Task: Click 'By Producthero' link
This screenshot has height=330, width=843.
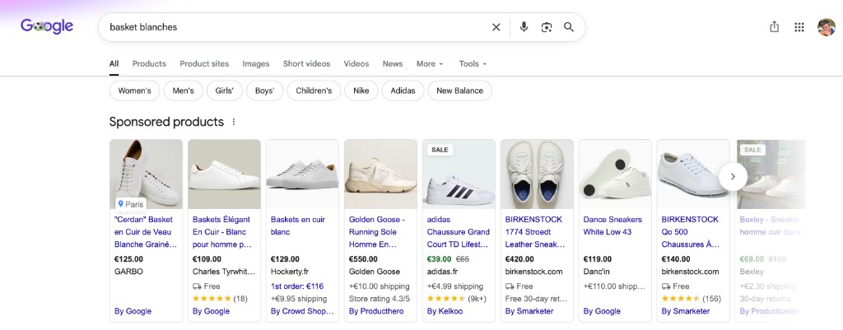Action: point(376,311)
